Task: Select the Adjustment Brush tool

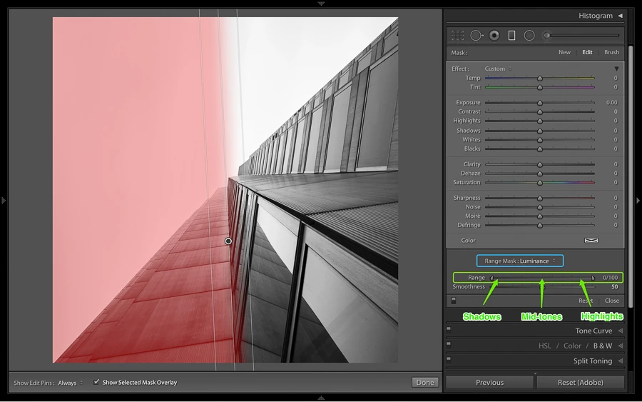Action: (581, 36)
